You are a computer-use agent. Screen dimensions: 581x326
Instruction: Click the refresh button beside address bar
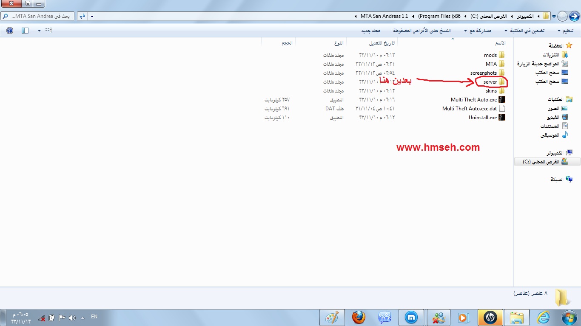[x=82, y=16]
